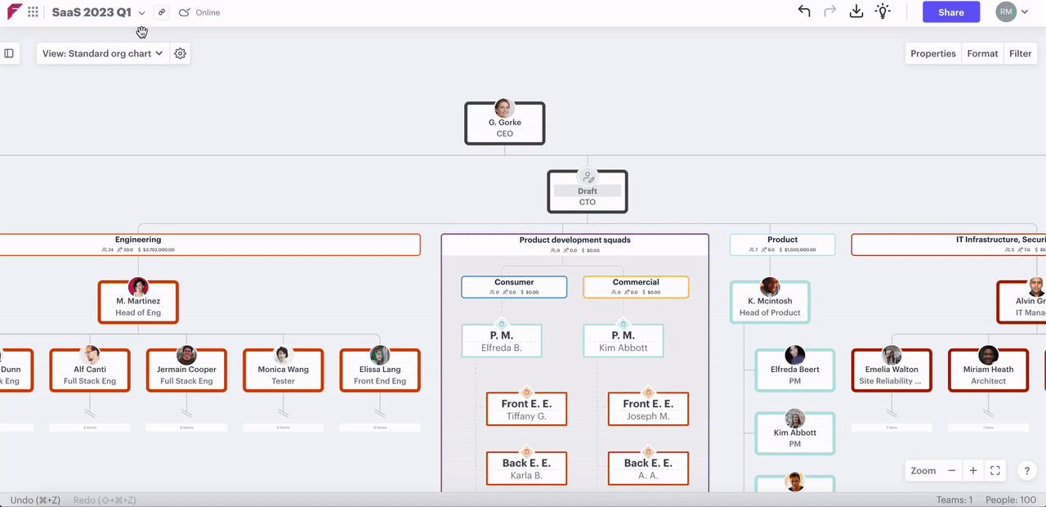The width and height of the screenshot is (1046, 507).
Task: Click the download icon in top bar
Action: tap(856, 11)
